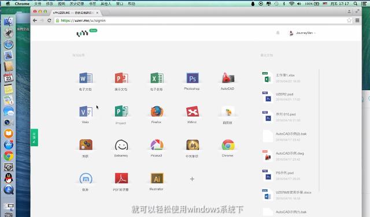370x217 pixels.
Task: Open the Go board game icon
Action: pyautogui.click(x=86, y=145)
